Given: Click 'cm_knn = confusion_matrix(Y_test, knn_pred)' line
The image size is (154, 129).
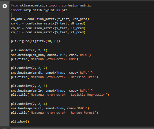Looking at the screenshot, I should (x=50, y=19).
